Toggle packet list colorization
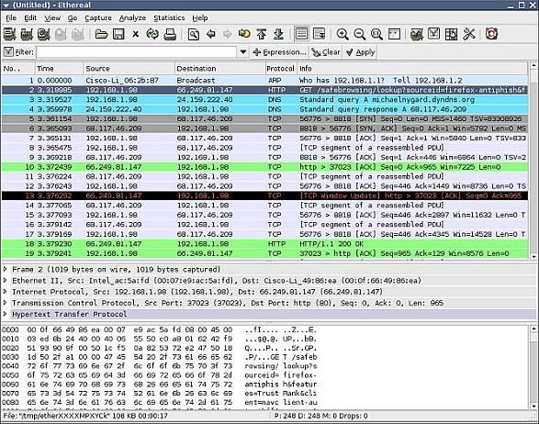This screenshot has height=424, width=539. click(x=301, y=34)
